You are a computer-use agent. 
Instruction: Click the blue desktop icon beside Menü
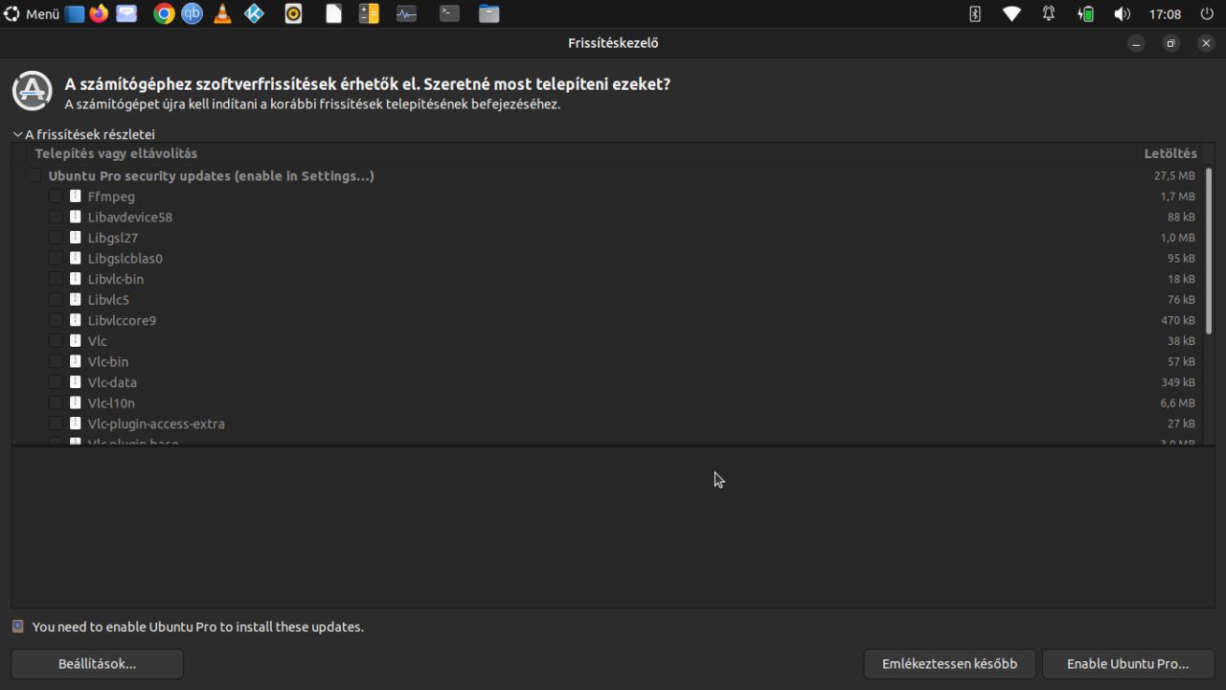point(75,14)
